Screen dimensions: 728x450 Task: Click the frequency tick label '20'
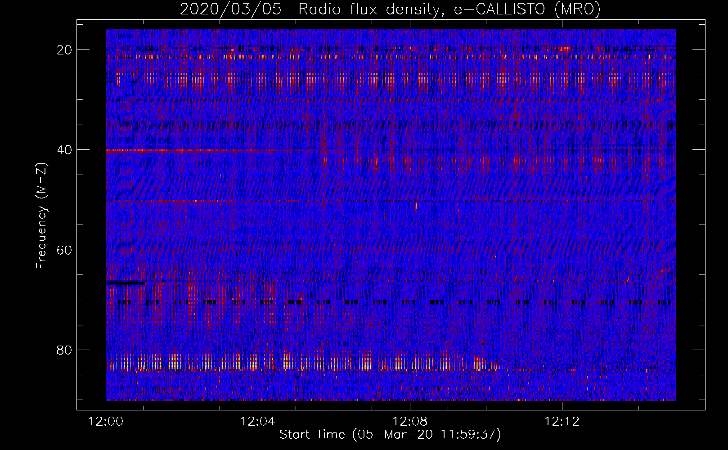click(x=65, y=50)
